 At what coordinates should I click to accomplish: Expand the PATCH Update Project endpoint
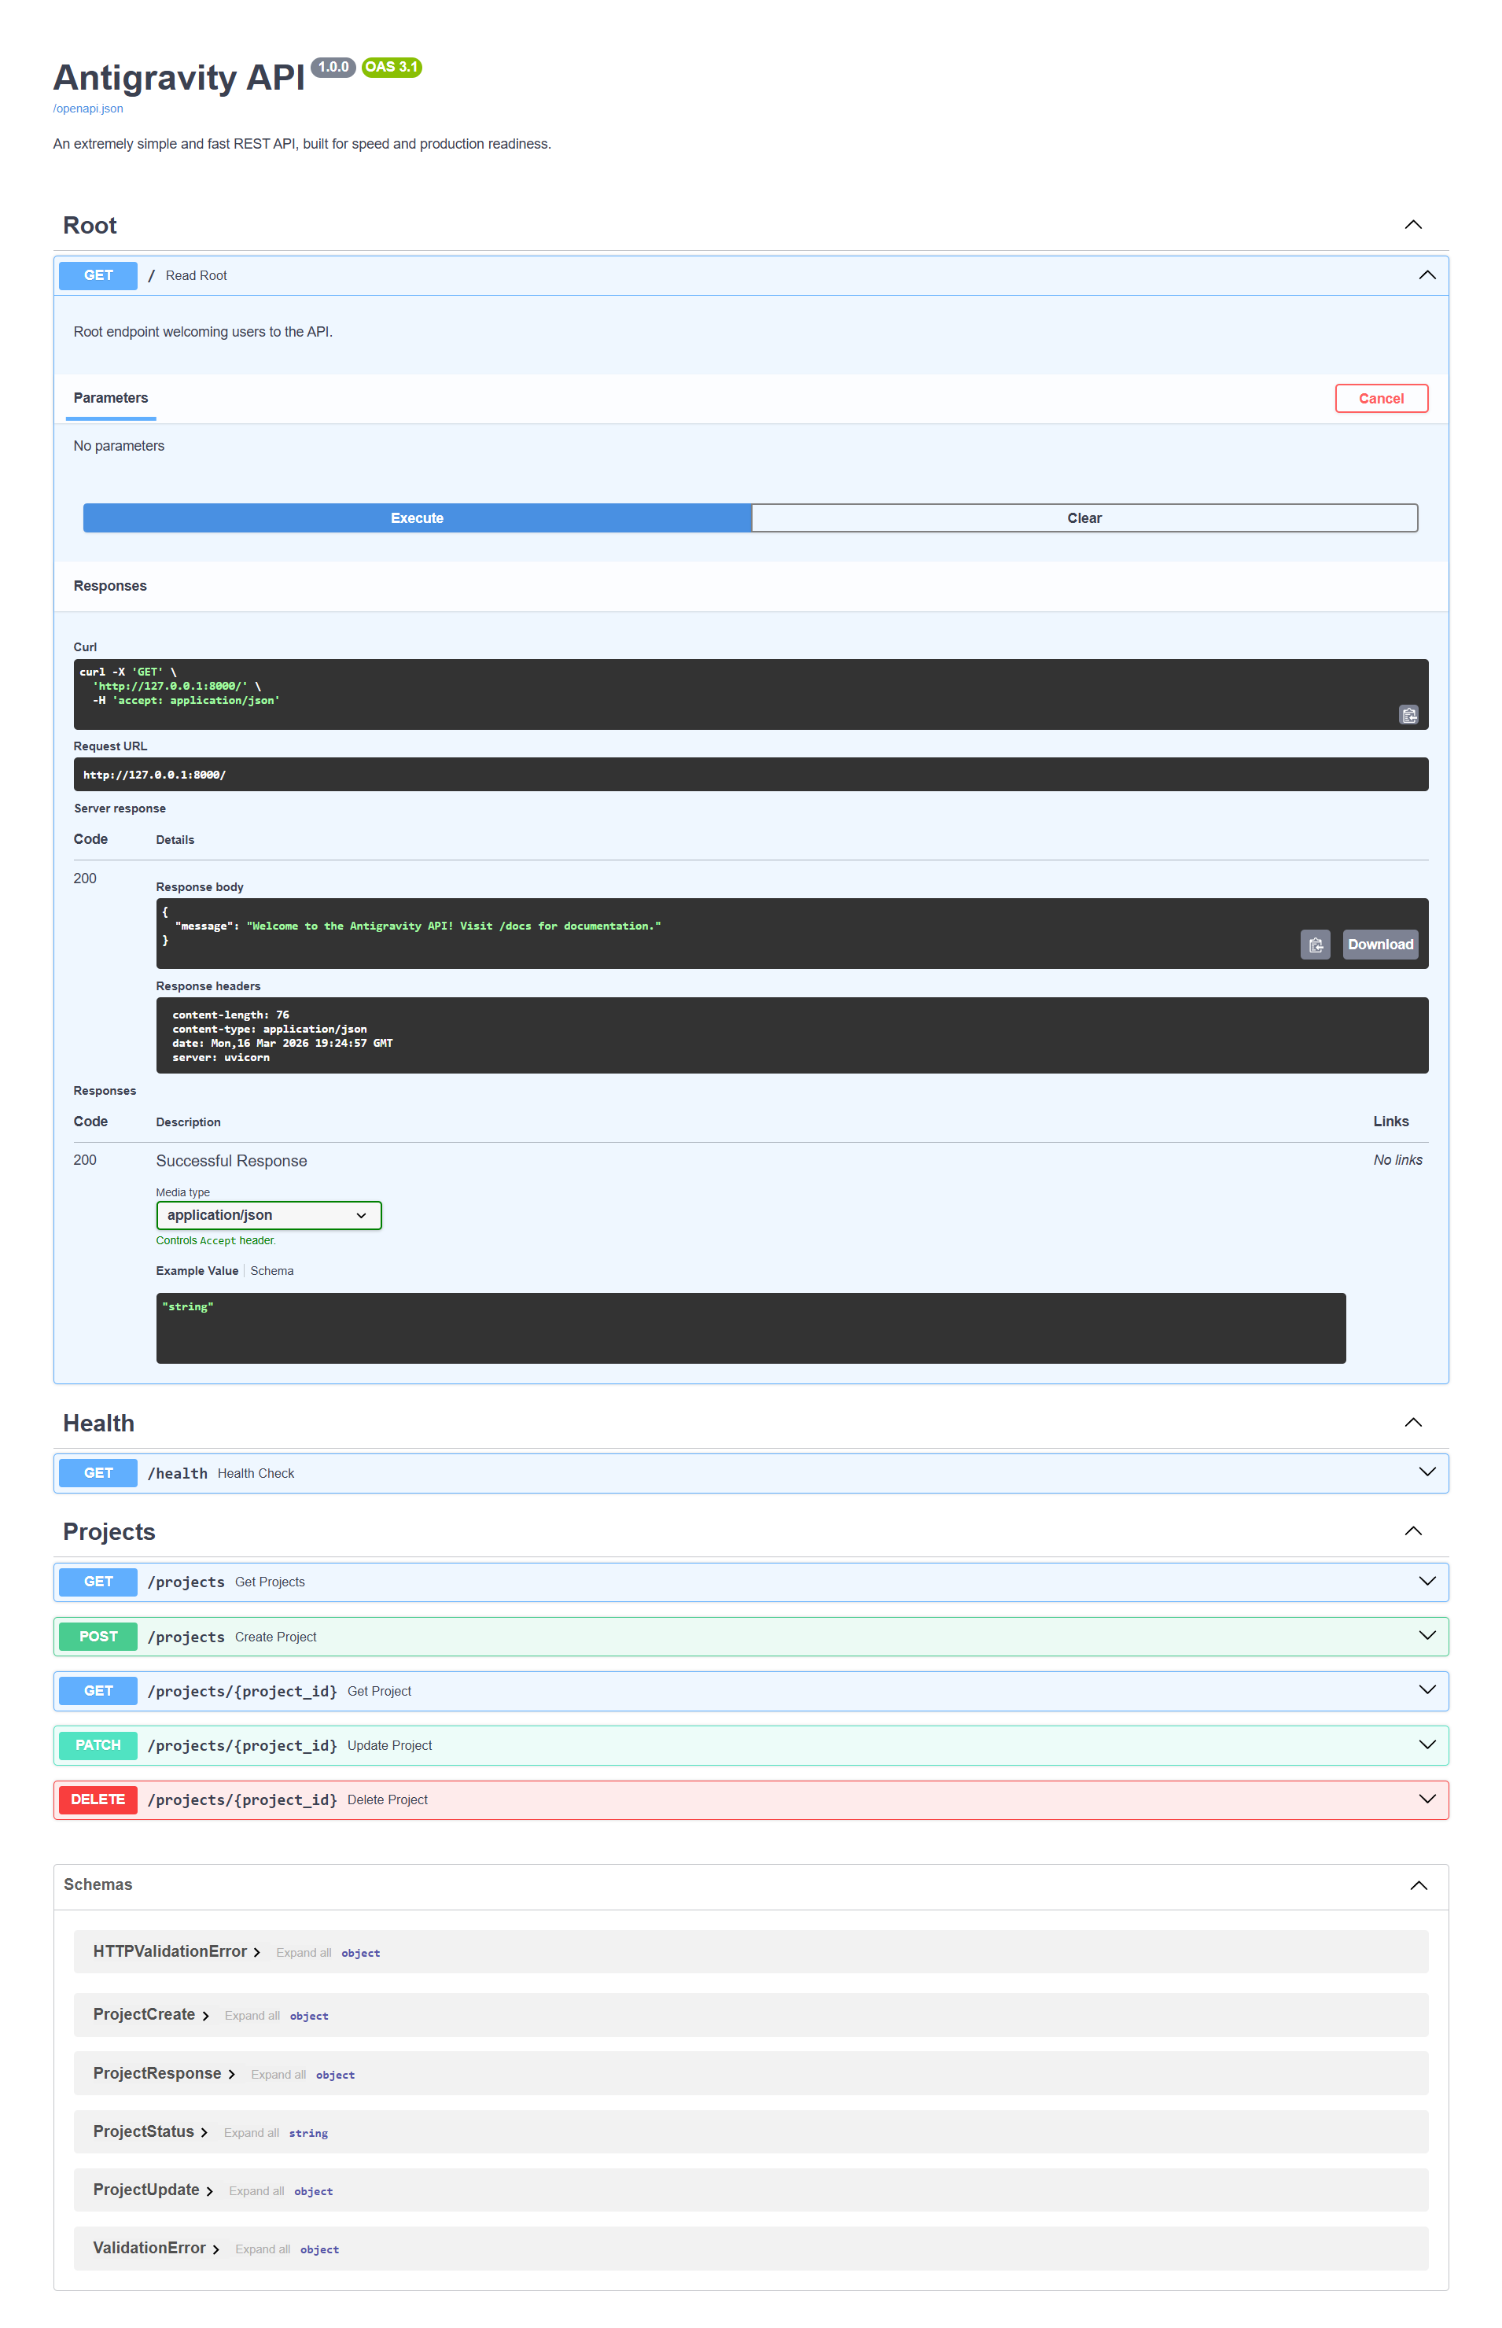pos(750,1744)
